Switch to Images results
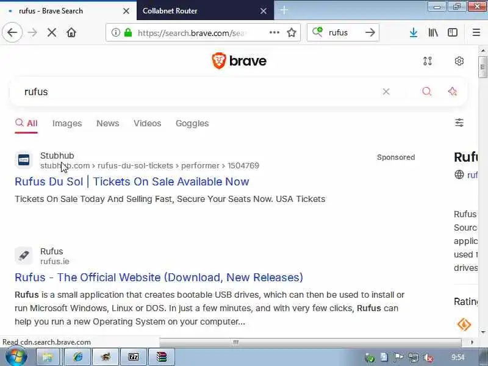This screenshot has height=366, width=488. click(x=67, y=123)
